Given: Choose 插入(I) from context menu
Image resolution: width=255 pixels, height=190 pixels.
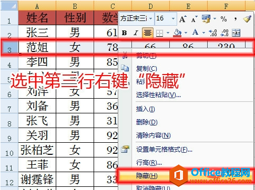Looking at the screenshot, I should (x=146, y=109).
